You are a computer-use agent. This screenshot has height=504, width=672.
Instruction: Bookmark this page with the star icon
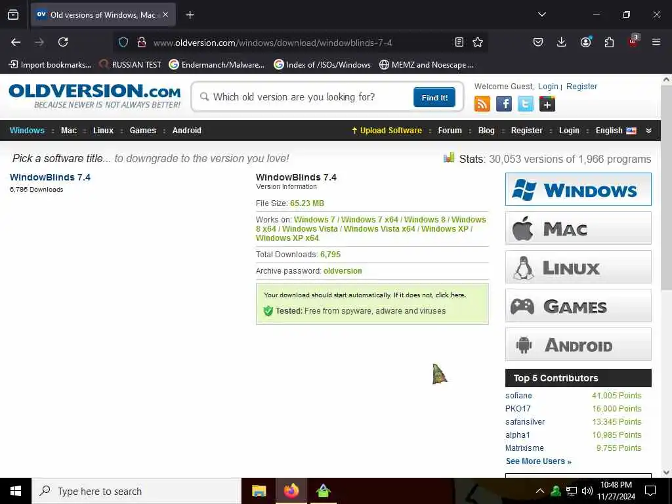click(x=478, y=42)
